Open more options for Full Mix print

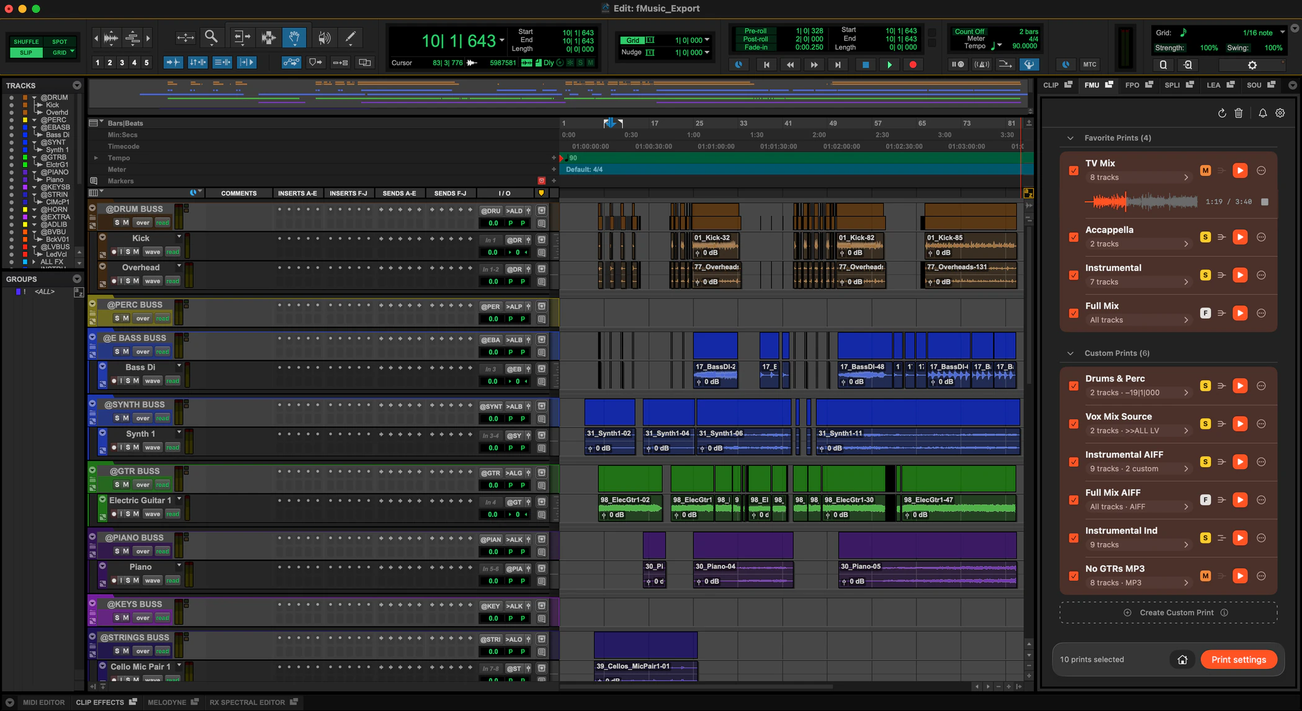(1261, 313)
